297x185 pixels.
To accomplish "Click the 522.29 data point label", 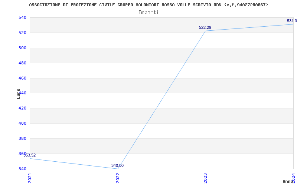I will (205, 27).
